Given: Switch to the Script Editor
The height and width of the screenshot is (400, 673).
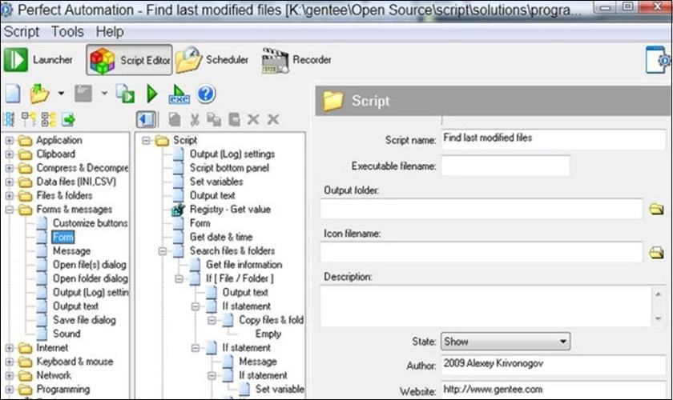Looking at the screenshot, I should point(129,60).
